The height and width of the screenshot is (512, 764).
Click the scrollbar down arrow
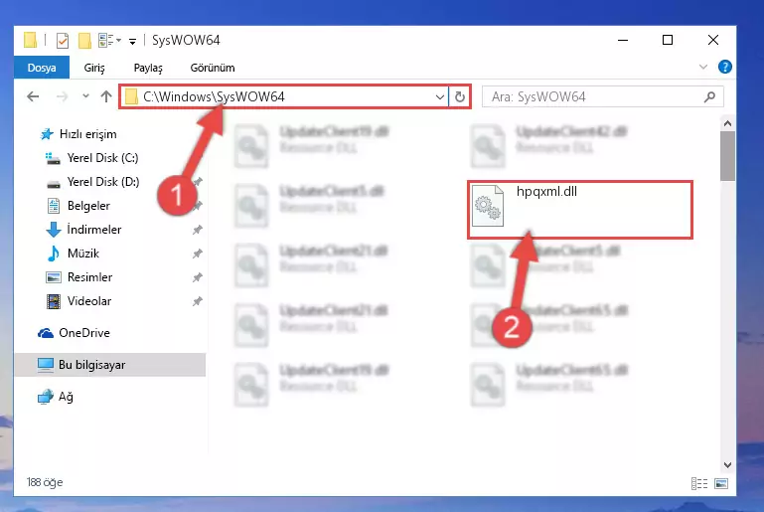(727, 465)
